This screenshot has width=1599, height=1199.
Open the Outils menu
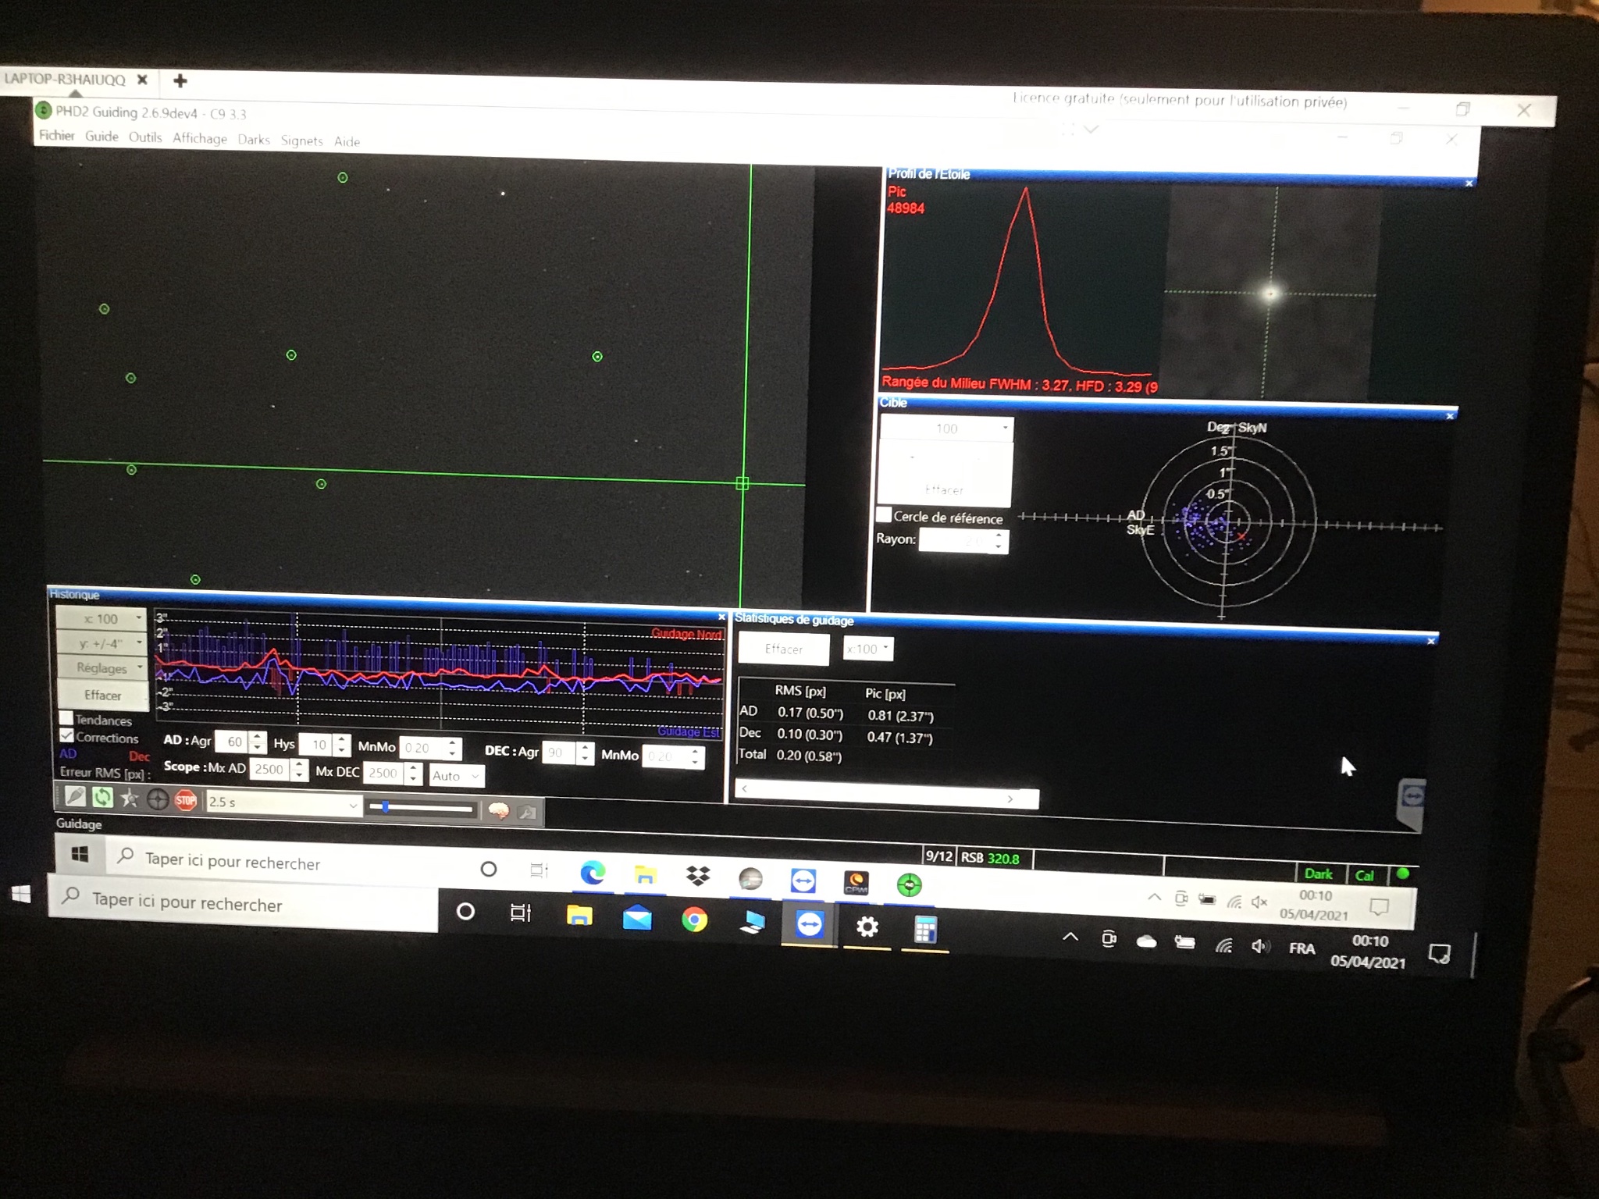(145, 137)
